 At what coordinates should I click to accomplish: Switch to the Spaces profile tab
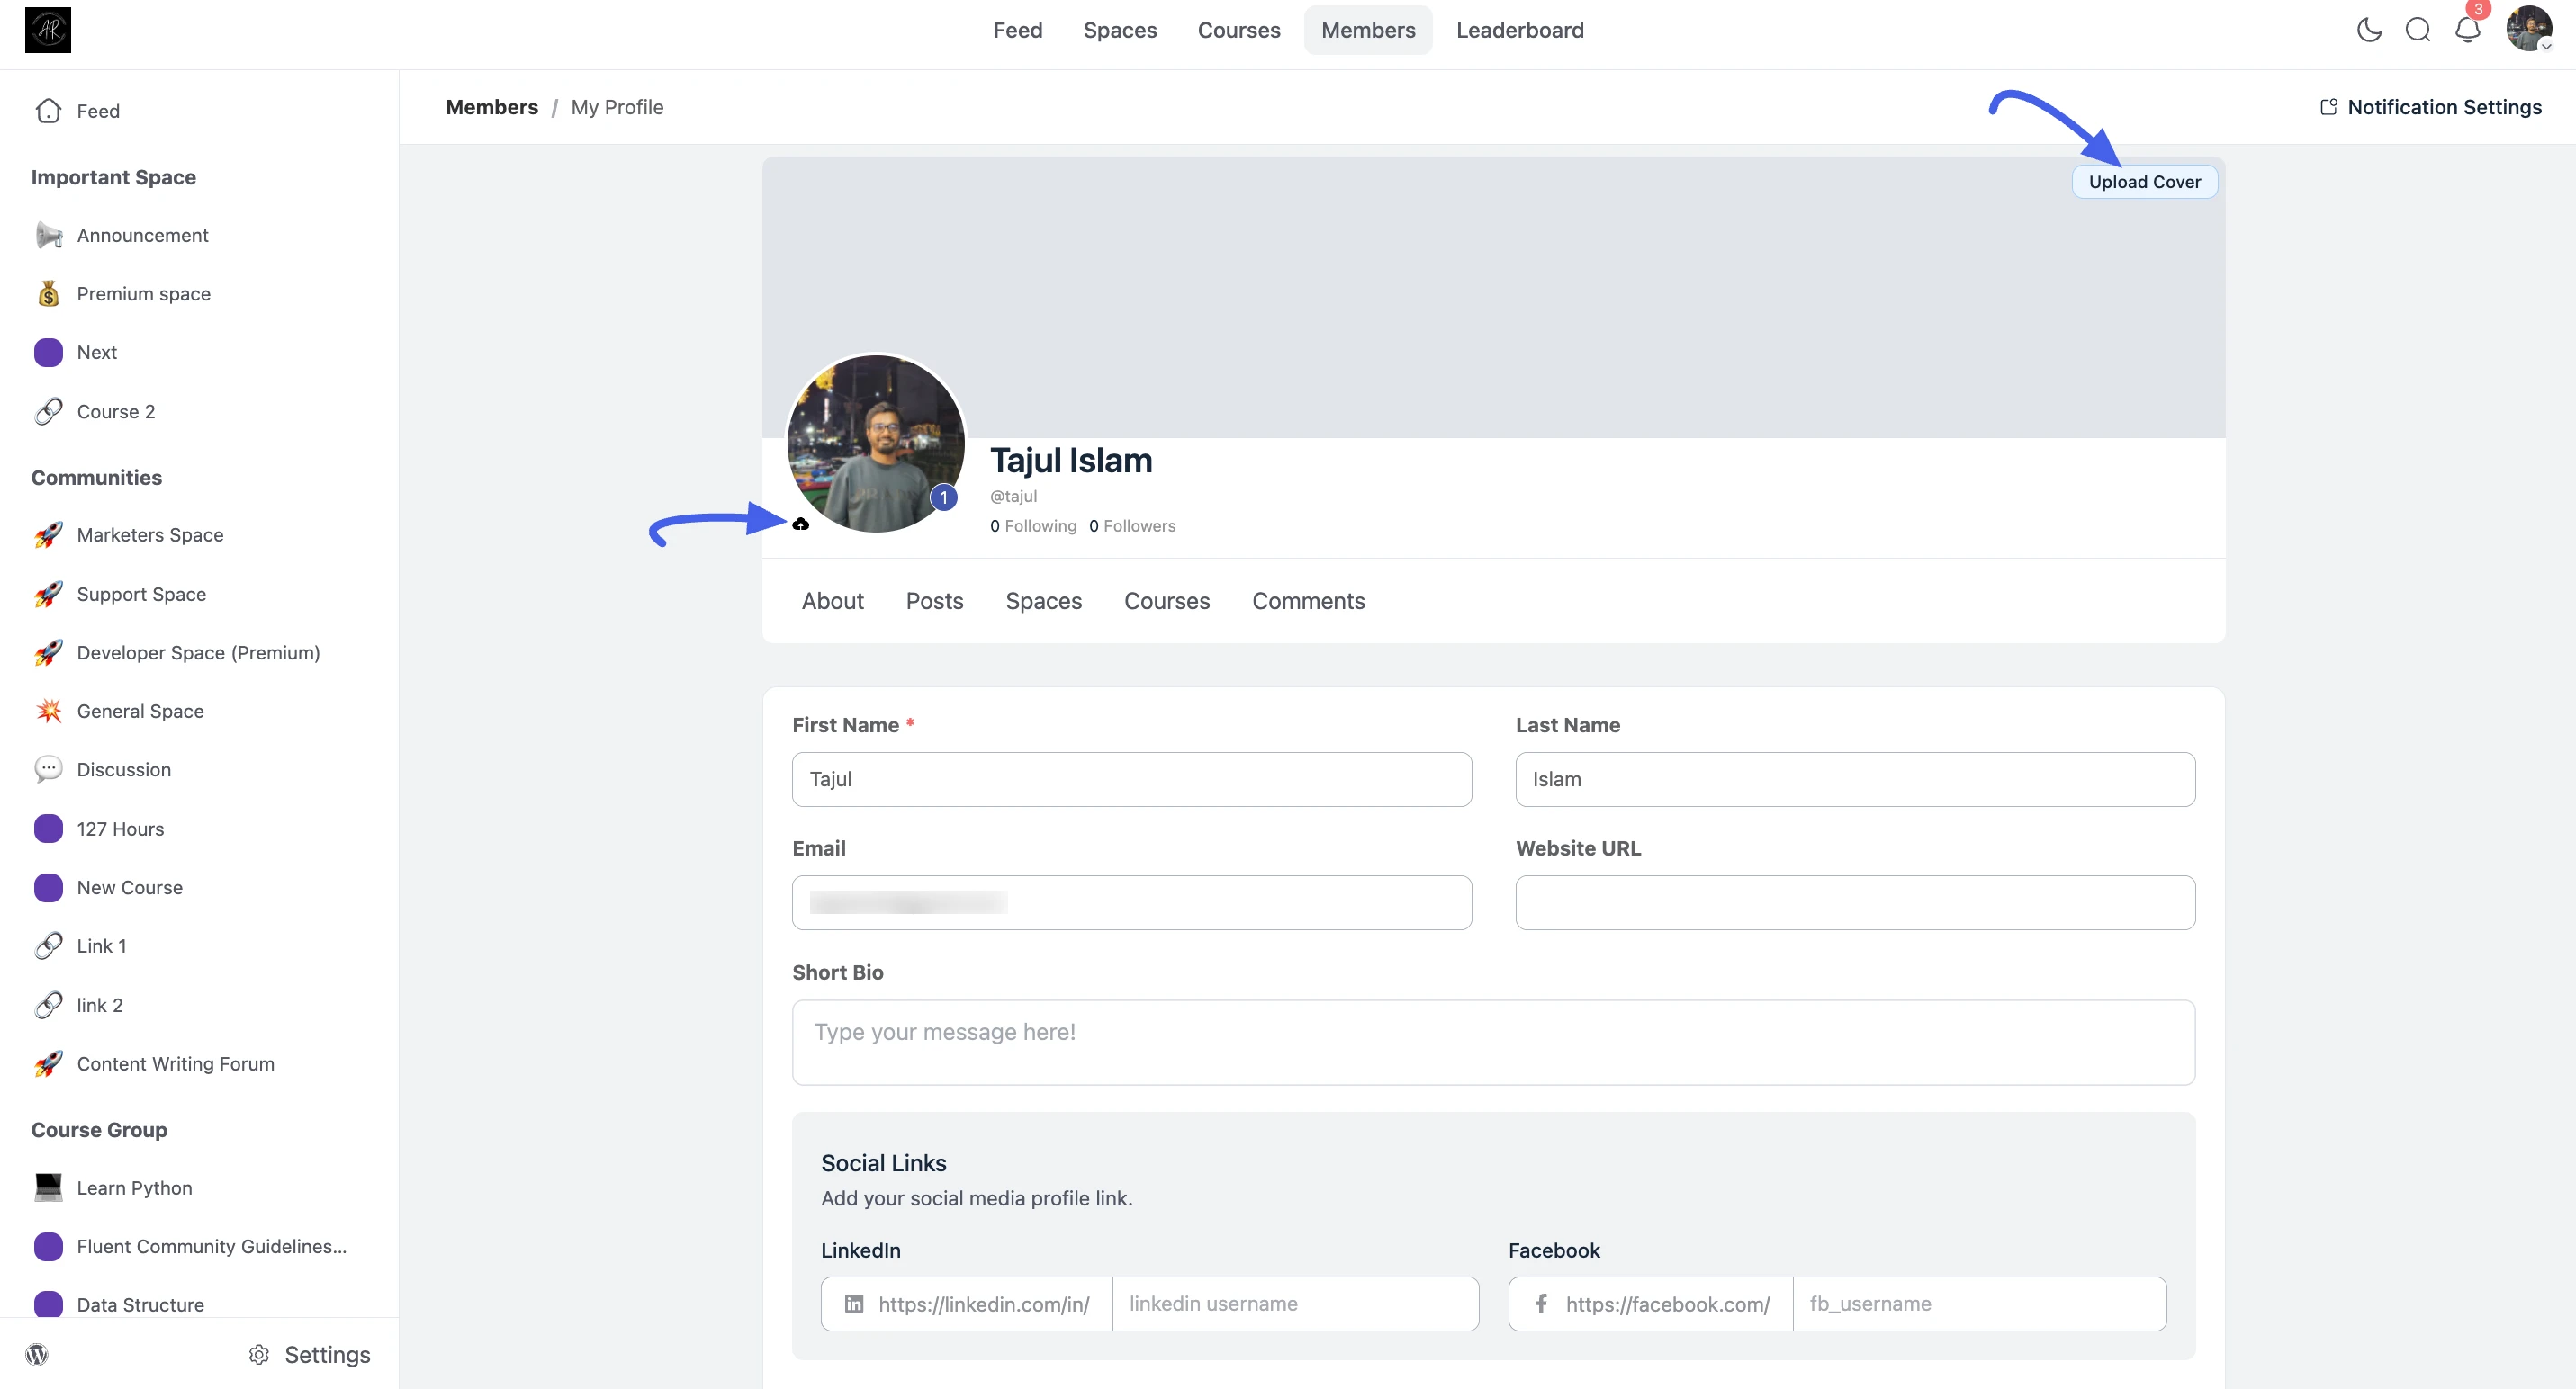pyautogui.click(x=1044, y=601)
